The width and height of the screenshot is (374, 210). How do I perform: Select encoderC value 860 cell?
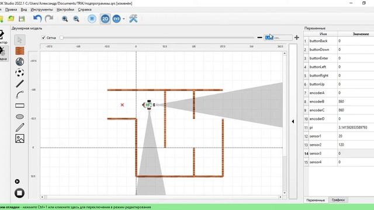click(356, 110)
